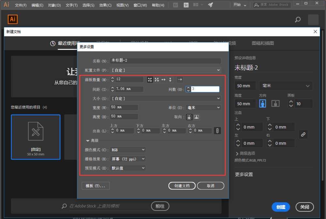Screen dimensions: 326x219
Task: Open the 效果(C) menu
Action: click(105, 5)
